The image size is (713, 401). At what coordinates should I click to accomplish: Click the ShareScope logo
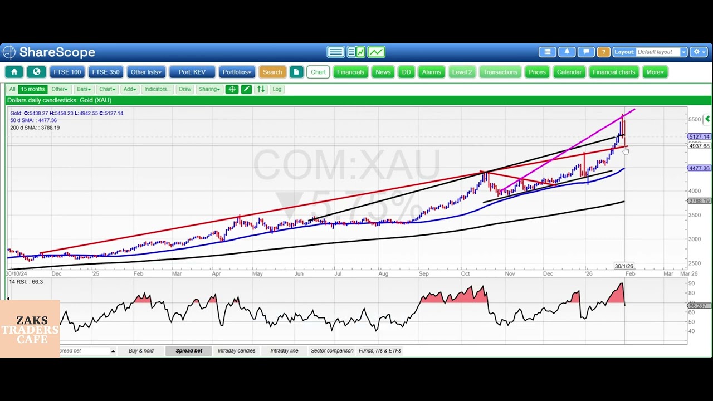pos(48,52)
